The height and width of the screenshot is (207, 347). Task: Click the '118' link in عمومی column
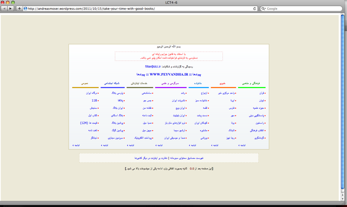[x=94, y=100]
